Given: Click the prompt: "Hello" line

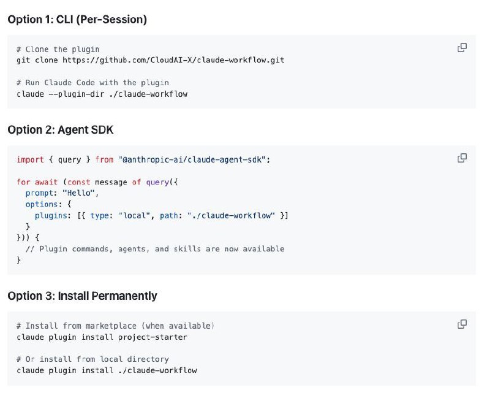Looking at the screenshot, I should 62,193.
